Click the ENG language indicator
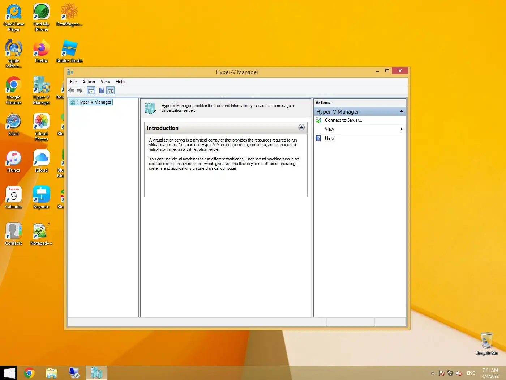This screenshot has height=380, width=506. pos(471,373)
